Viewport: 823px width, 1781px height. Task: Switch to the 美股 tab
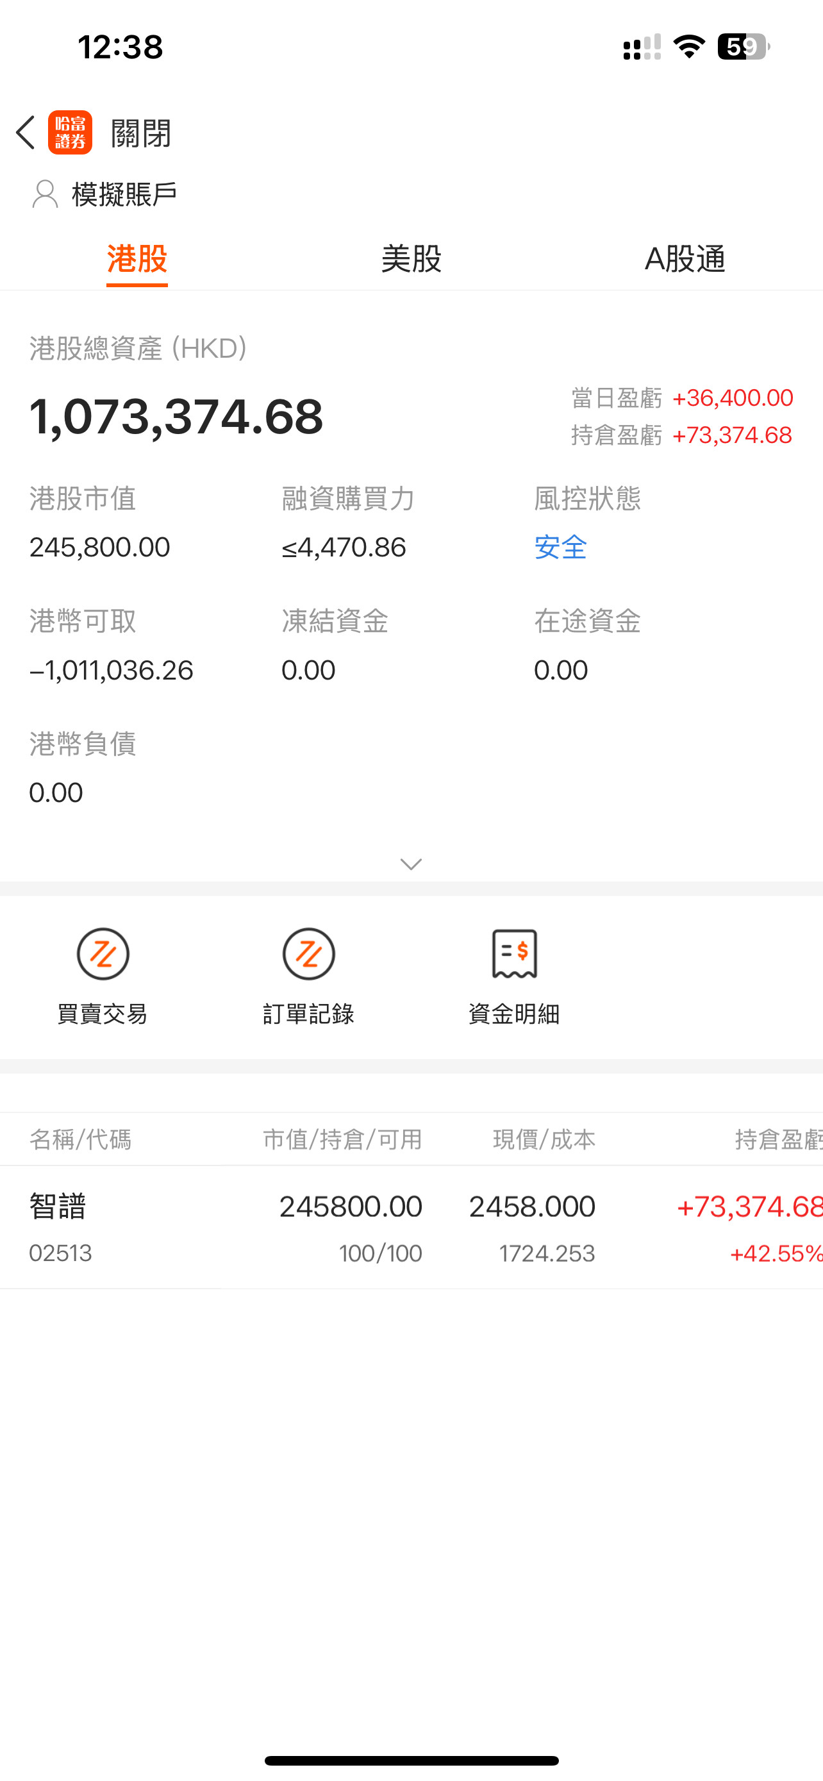[411, 258]
